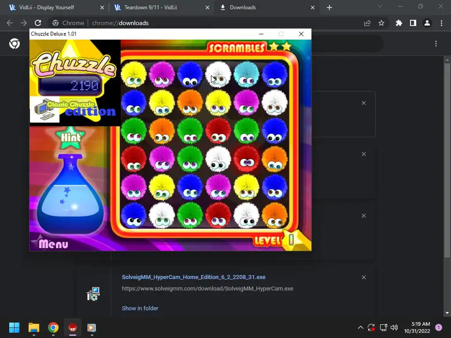451x338 pixels.
Task: Click the share page icon in address bar
Action: pyautogui.click(x=367, y=23)
